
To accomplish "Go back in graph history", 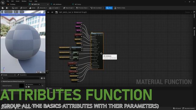I will (x=48, y=12).
